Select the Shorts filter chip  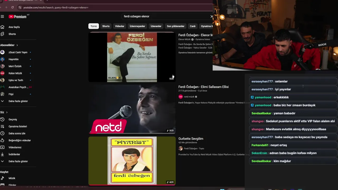pyautogui.click(x=106, y=26)
